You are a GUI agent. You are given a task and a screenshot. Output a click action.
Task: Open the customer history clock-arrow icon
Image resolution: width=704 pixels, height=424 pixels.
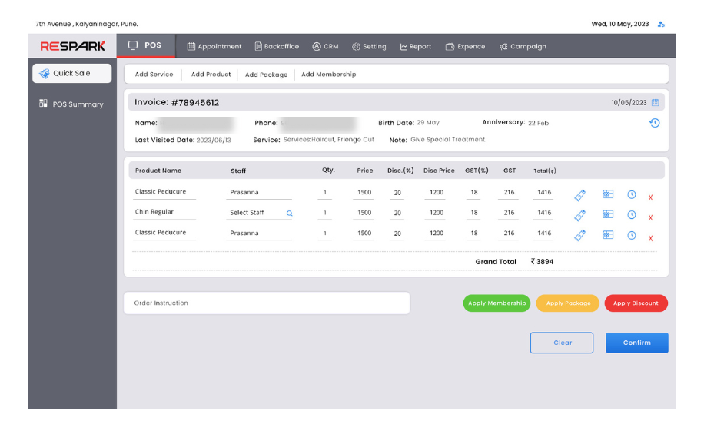pos(654,123)
